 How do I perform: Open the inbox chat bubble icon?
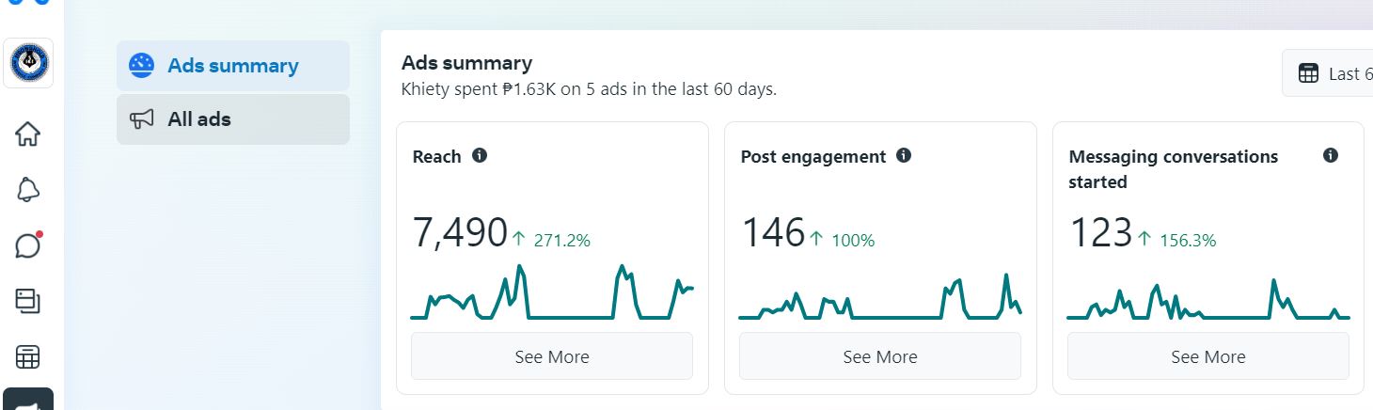click(28, 245)
